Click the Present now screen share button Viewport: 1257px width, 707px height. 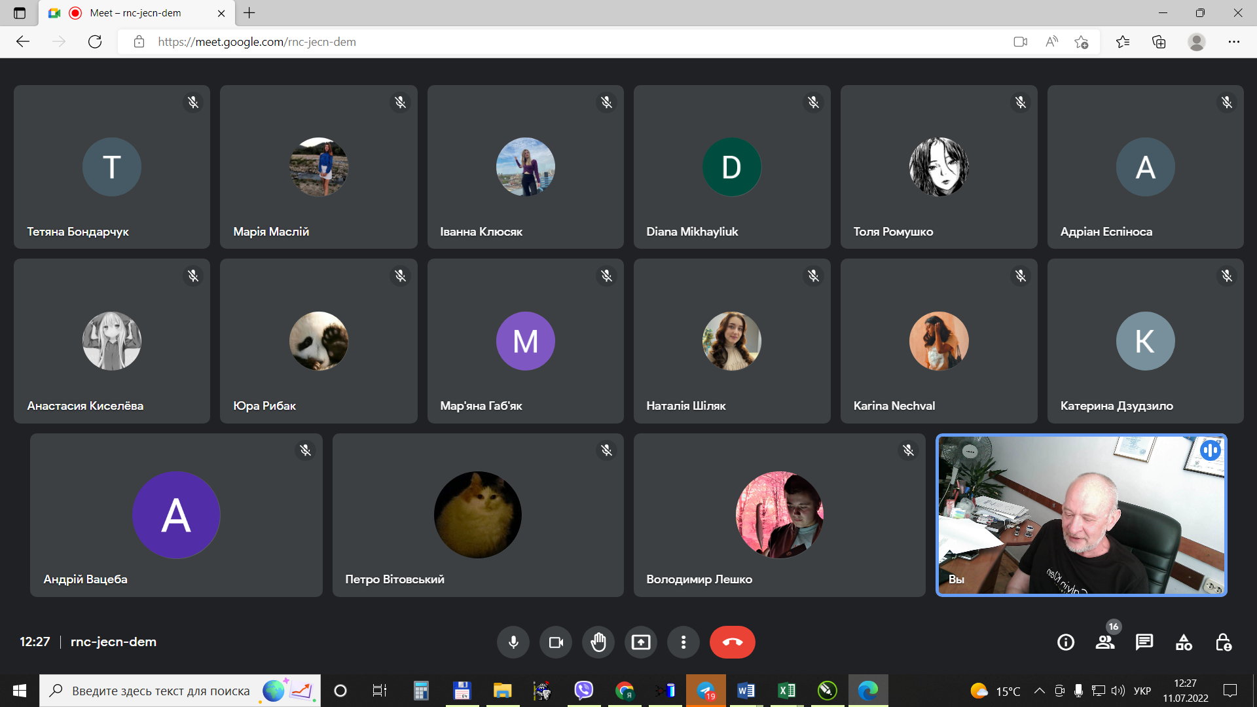(x=640, y=642)
